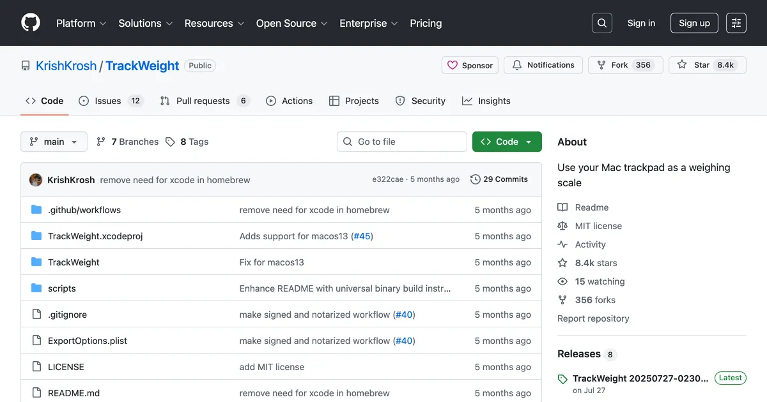Click the Go to file search field
767x402 pixels.
pyautogui.click(x=401, y=142)
